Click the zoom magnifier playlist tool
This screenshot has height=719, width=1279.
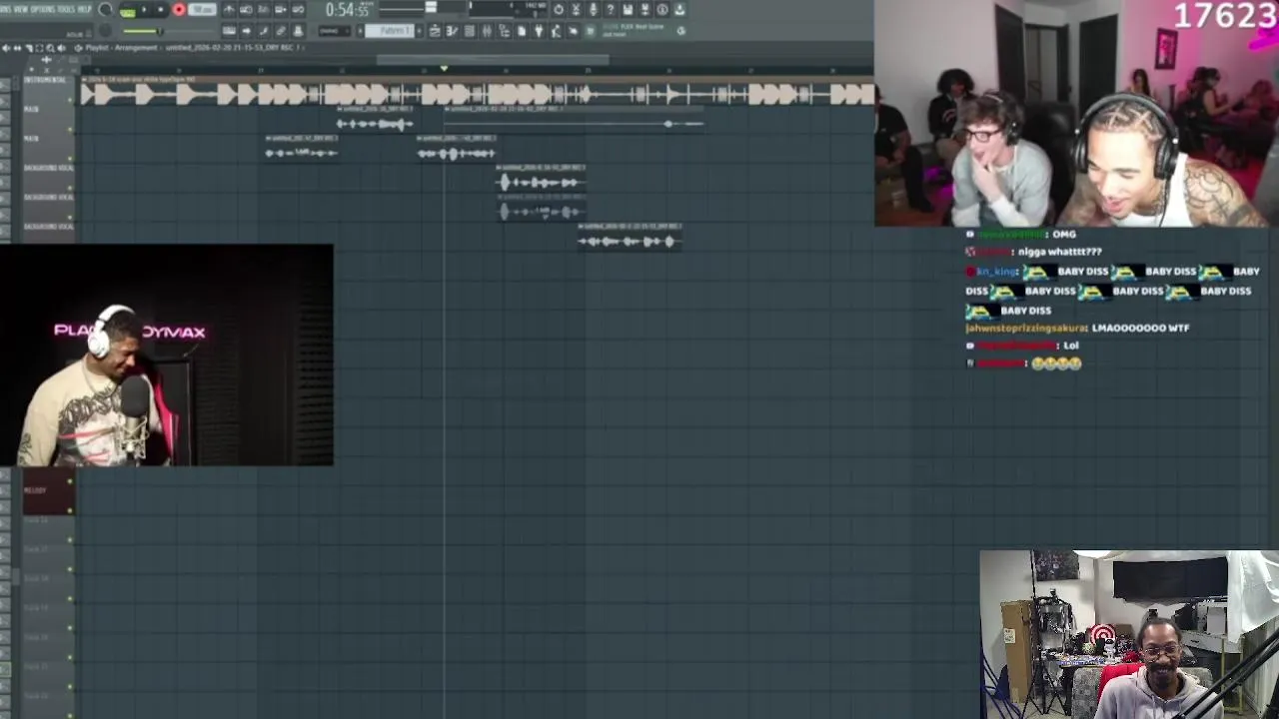[50, 48]
